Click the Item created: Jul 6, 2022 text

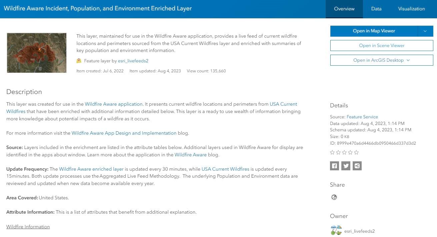(x=100, y=71)
